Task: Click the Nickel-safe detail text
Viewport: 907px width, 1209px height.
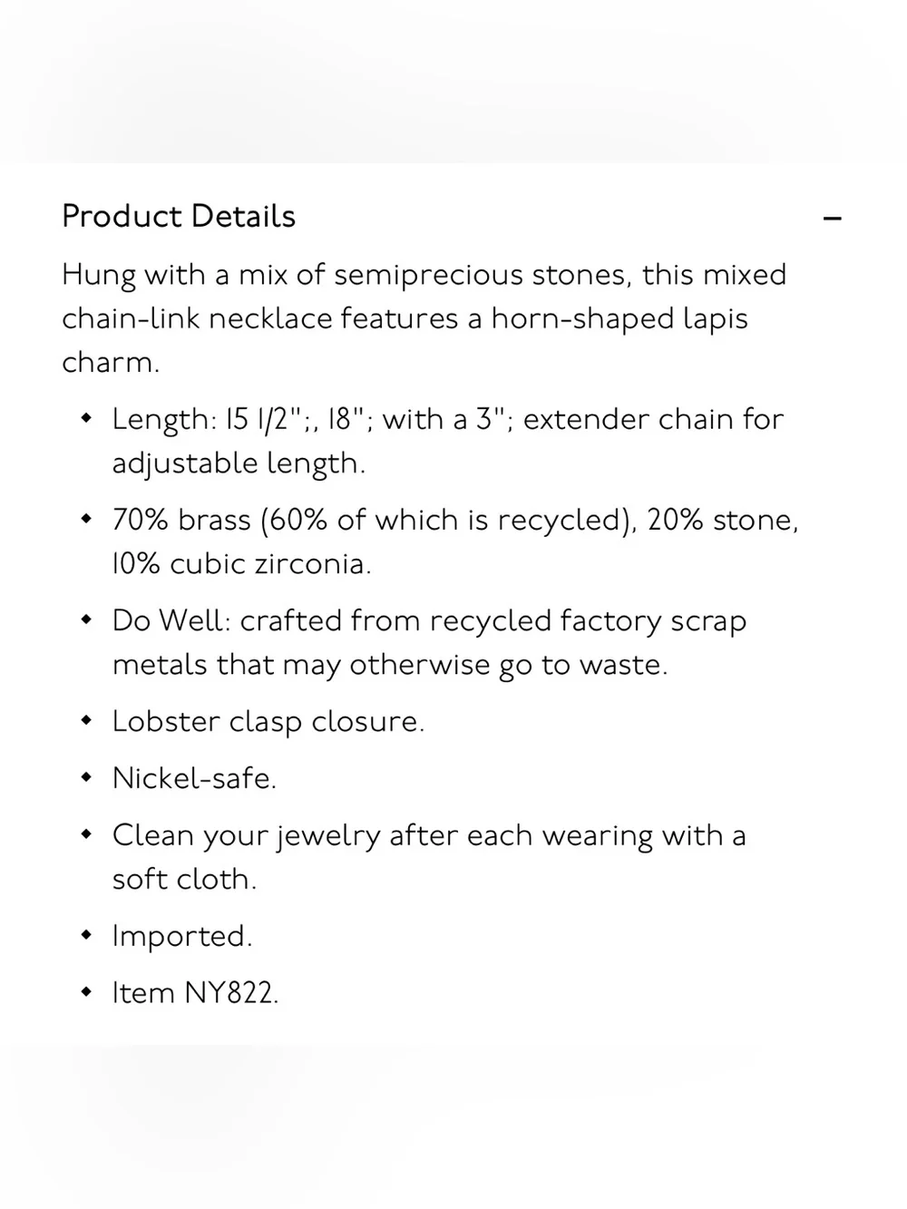Action: point(194,778)
